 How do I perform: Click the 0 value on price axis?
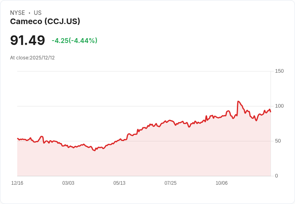click(x=277, y=176)
